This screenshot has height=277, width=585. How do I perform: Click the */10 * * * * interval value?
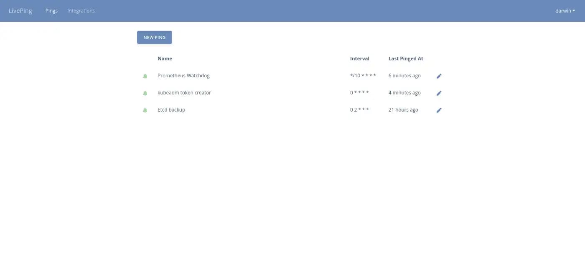363,76
